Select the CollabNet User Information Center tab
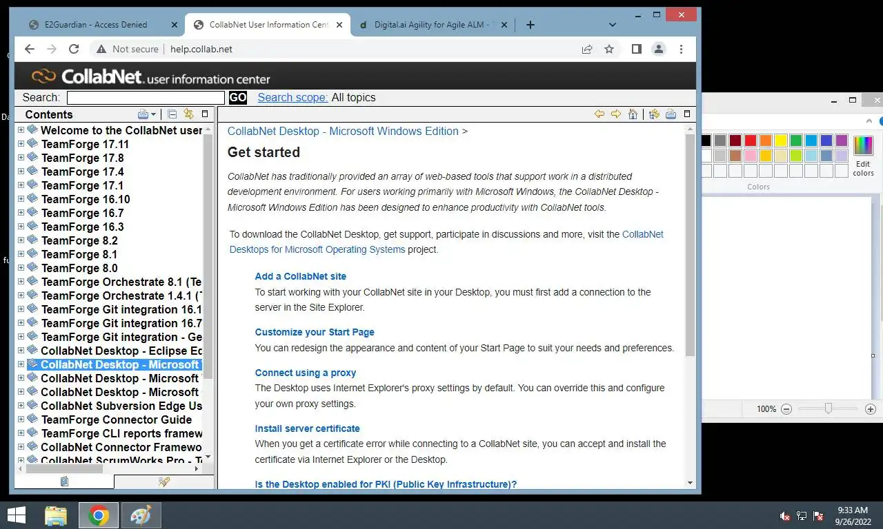 click(x=269, y=25)
